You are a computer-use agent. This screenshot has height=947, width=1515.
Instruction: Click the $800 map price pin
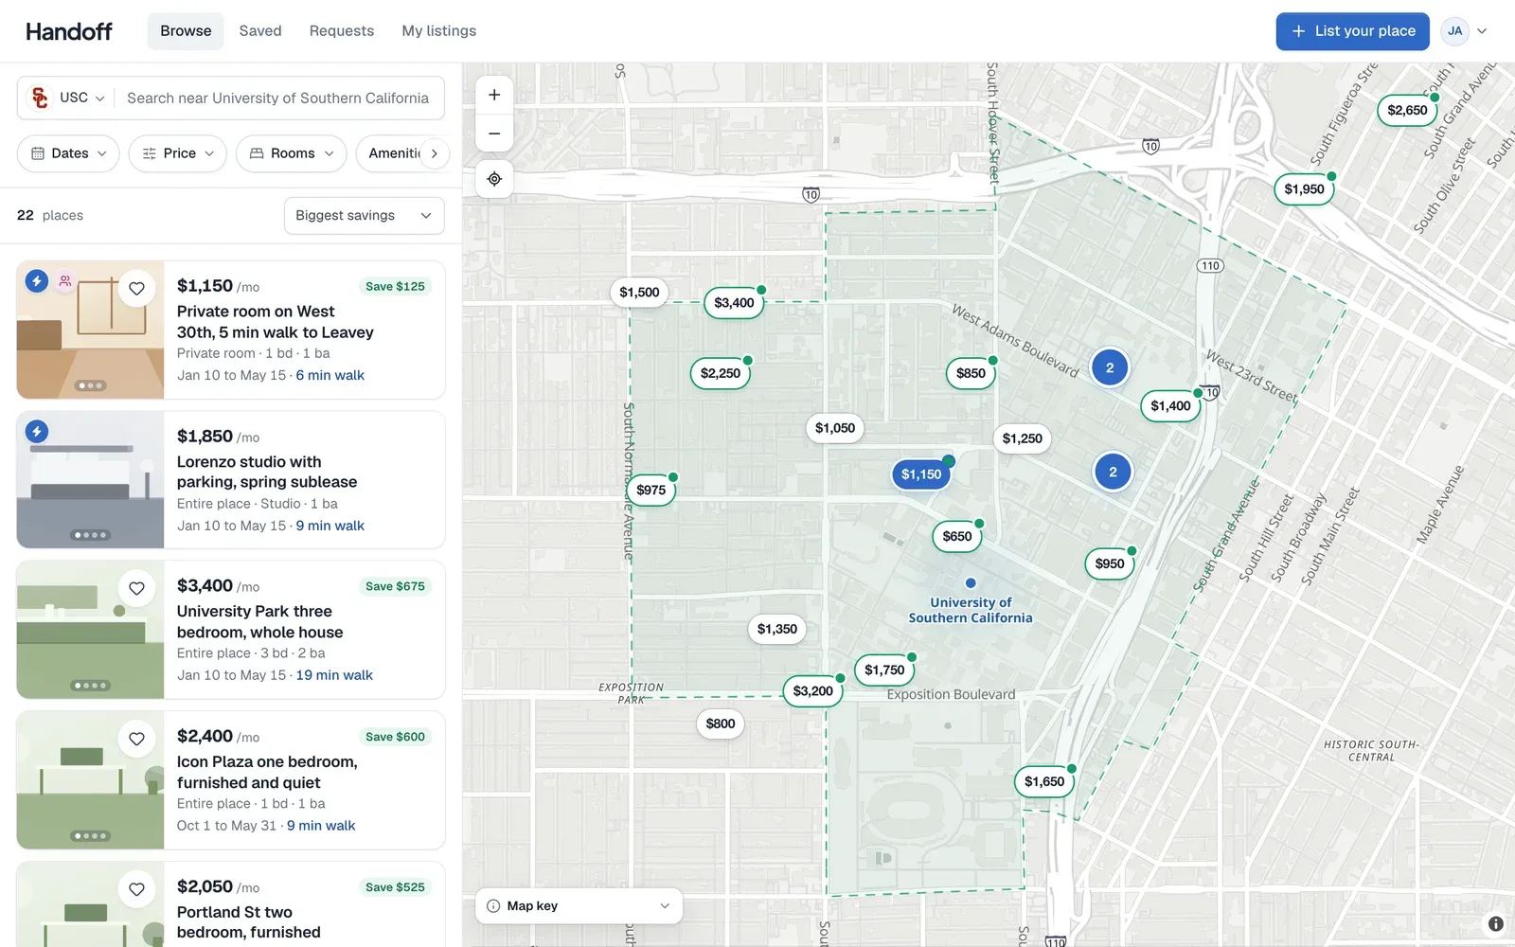point(721,724)
